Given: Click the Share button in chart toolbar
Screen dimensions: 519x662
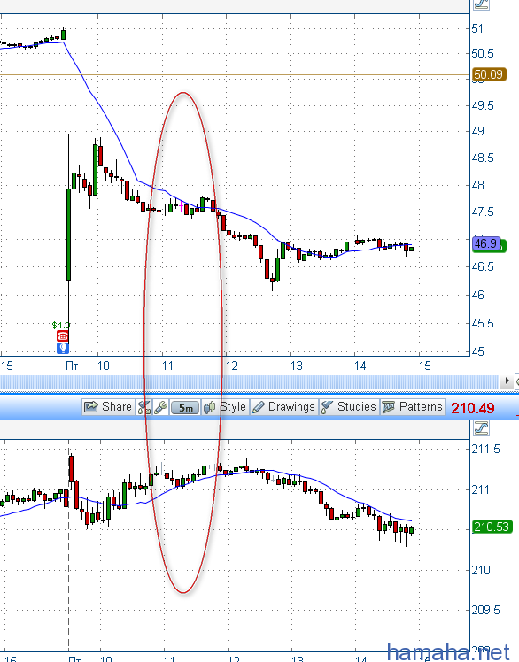Looking at the screenshot, I should pyautogui.click(x=109, y=407).
